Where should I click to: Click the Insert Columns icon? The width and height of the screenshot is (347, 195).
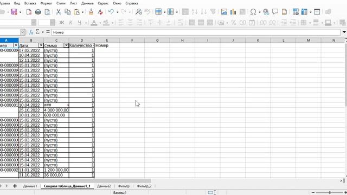(x=171, y=12)
